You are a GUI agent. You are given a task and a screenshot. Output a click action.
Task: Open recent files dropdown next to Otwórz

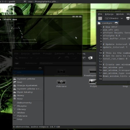click(122, 18)
